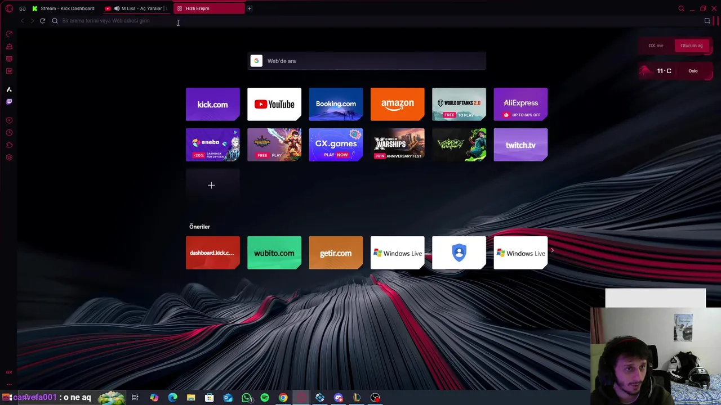Open the Opera GX main menu logo

(x=9, y=8)
